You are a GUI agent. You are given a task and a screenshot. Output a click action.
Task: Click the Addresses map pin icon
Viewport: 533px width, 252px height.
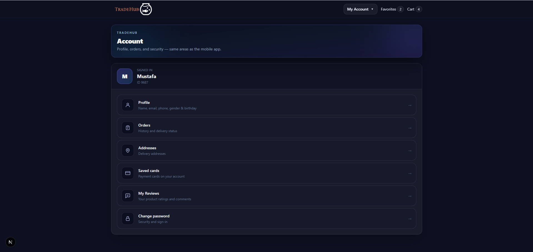point(128,151)
